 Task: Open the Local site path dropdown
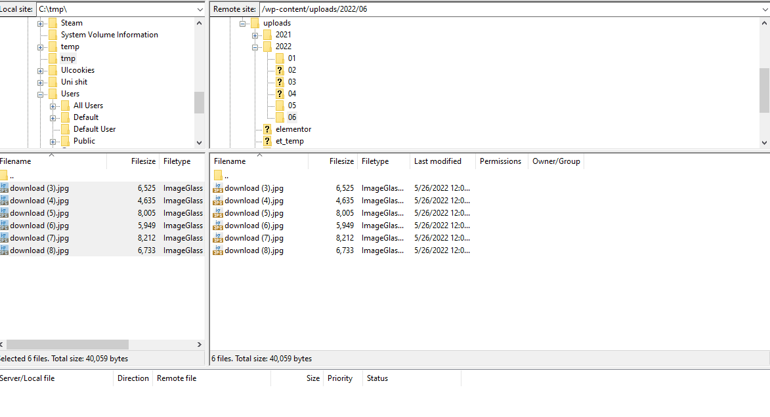(200, 9)
